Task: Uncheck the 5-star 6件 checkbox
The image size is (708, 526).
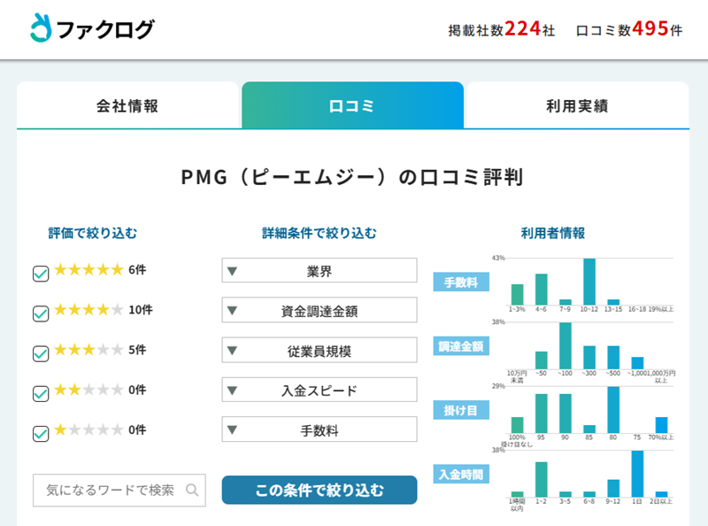Action: pyautogui.click(x=40, y=274)
